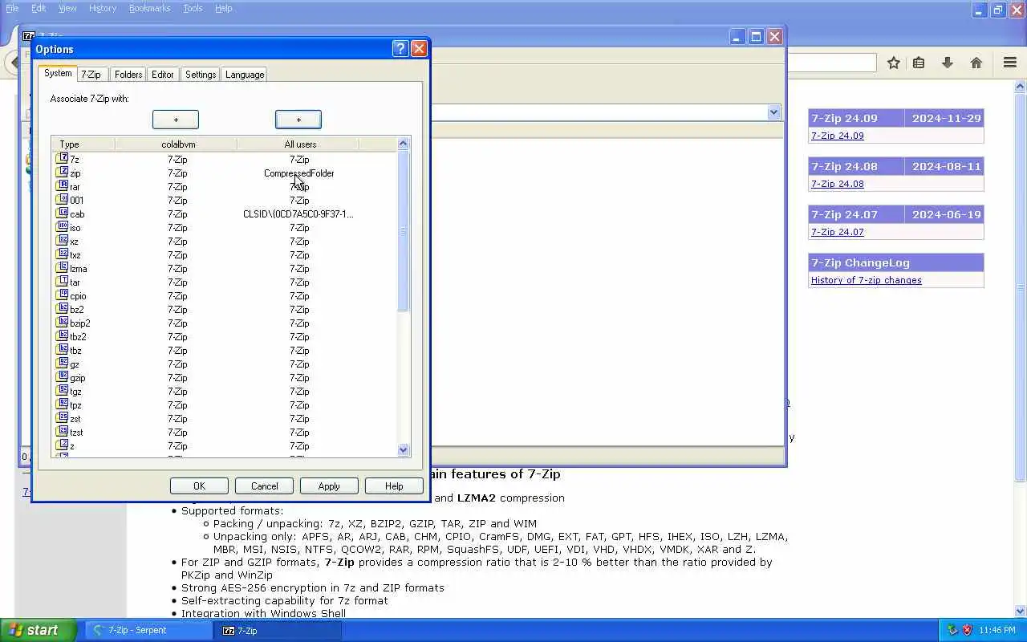This screenshot has width=1027, height=642.
Task: Click the gz file type icon
Action: click(63, 364)
